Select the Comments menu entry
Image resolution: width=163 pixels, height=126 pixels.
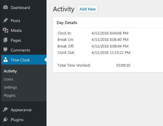20,50
